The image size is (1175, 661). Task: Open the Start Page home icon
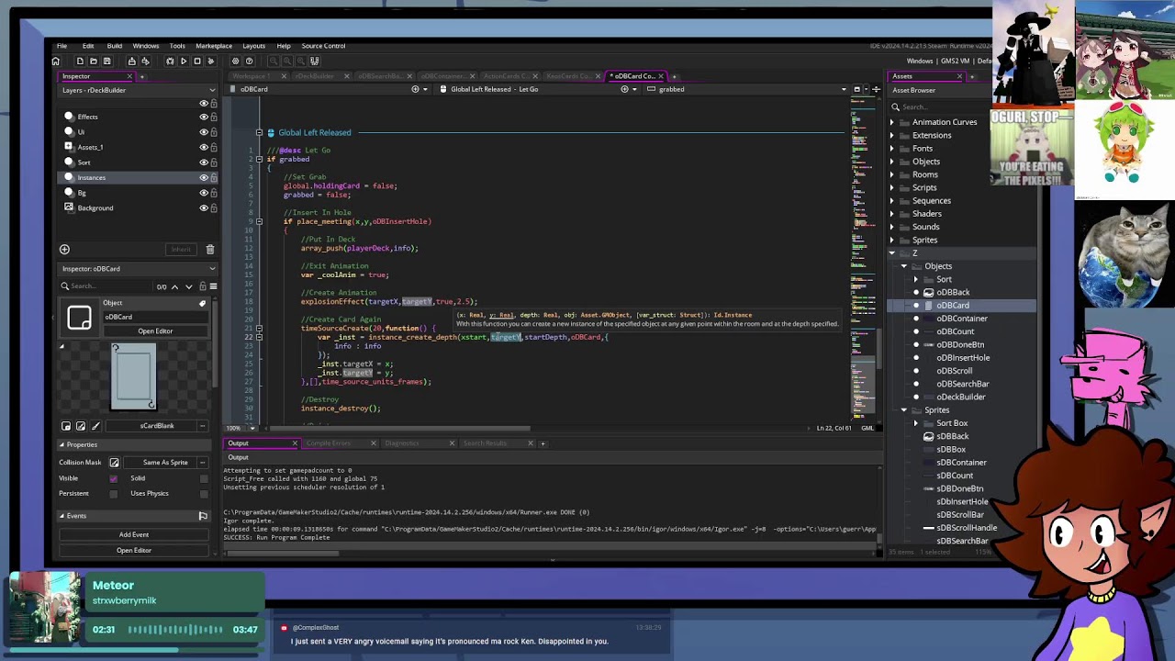coord(56,61)
